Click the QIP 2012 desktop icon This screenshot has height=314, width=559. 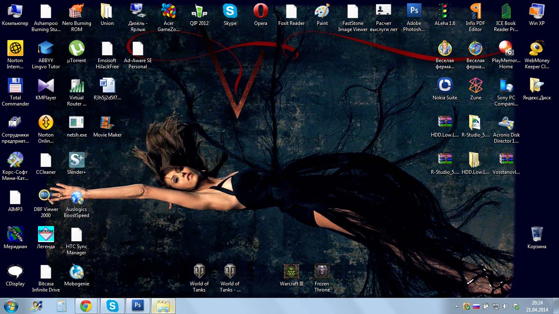199,11
